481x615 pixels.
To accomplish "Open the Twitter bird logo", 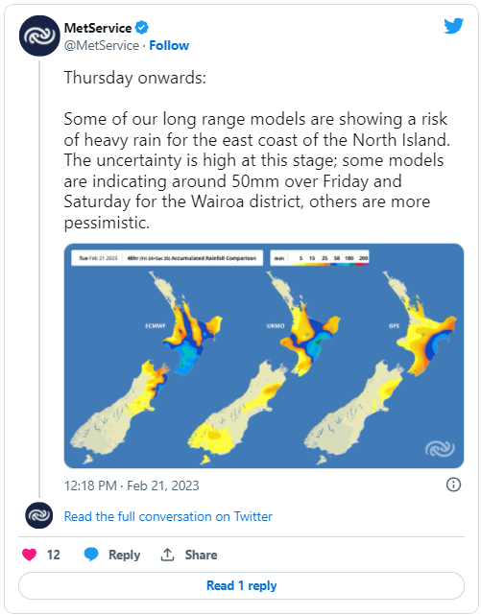I will (x=453, y=26).
